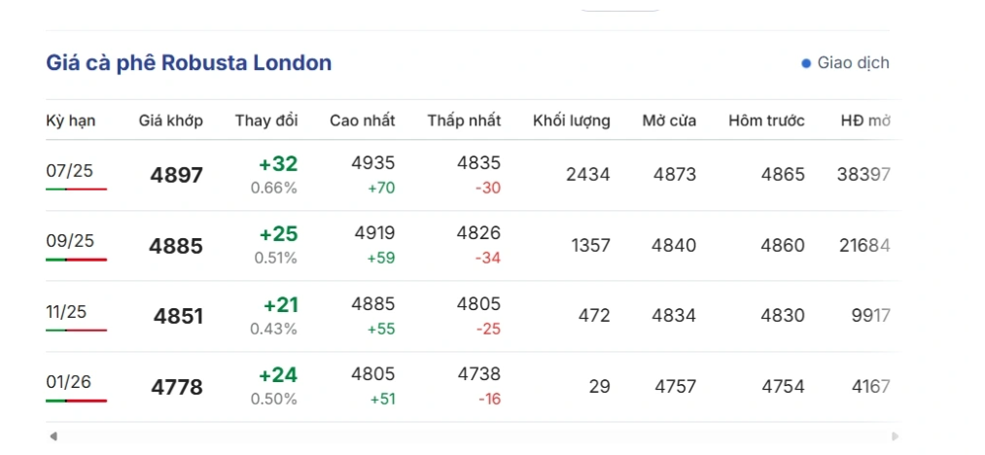Click the Thấp nhất column header
The width and height of the screenshot is (985, 455).
(x=464, y=121)
